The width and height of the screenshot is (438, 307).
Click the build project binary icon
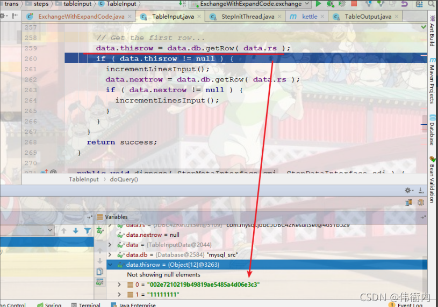[x=182, y=4]
